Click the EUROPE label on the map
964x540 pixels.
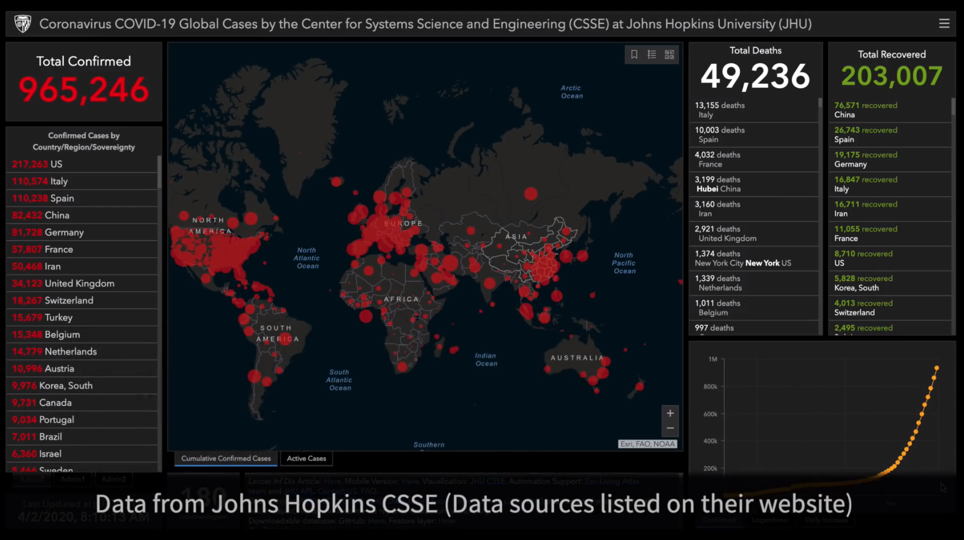click(403, 223)
